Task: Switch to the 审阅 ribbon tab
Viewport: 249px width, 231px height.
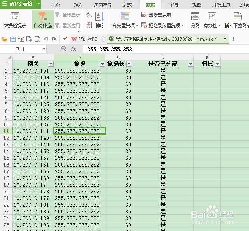Action: (x=174, y=4)
